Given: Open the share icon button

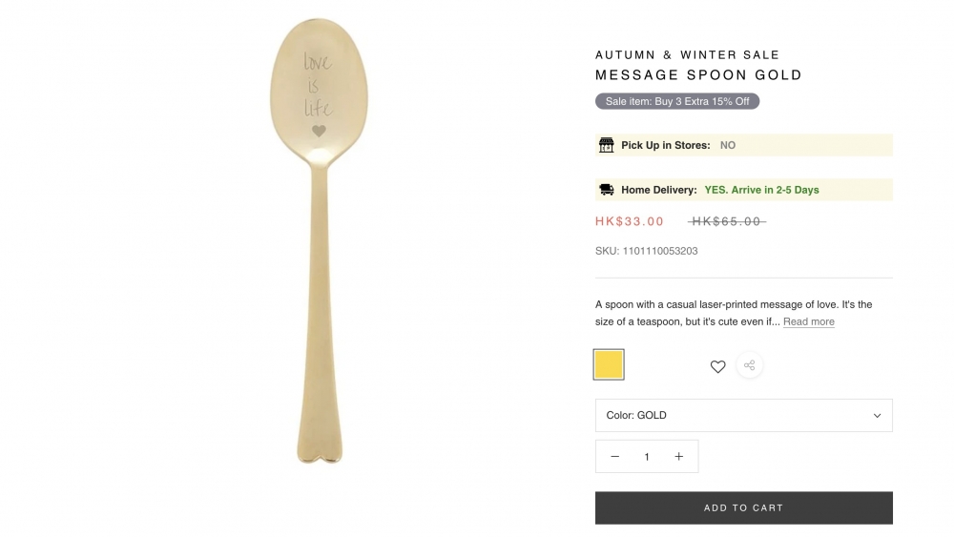Looking at the screenshot, I should (749, 365).
